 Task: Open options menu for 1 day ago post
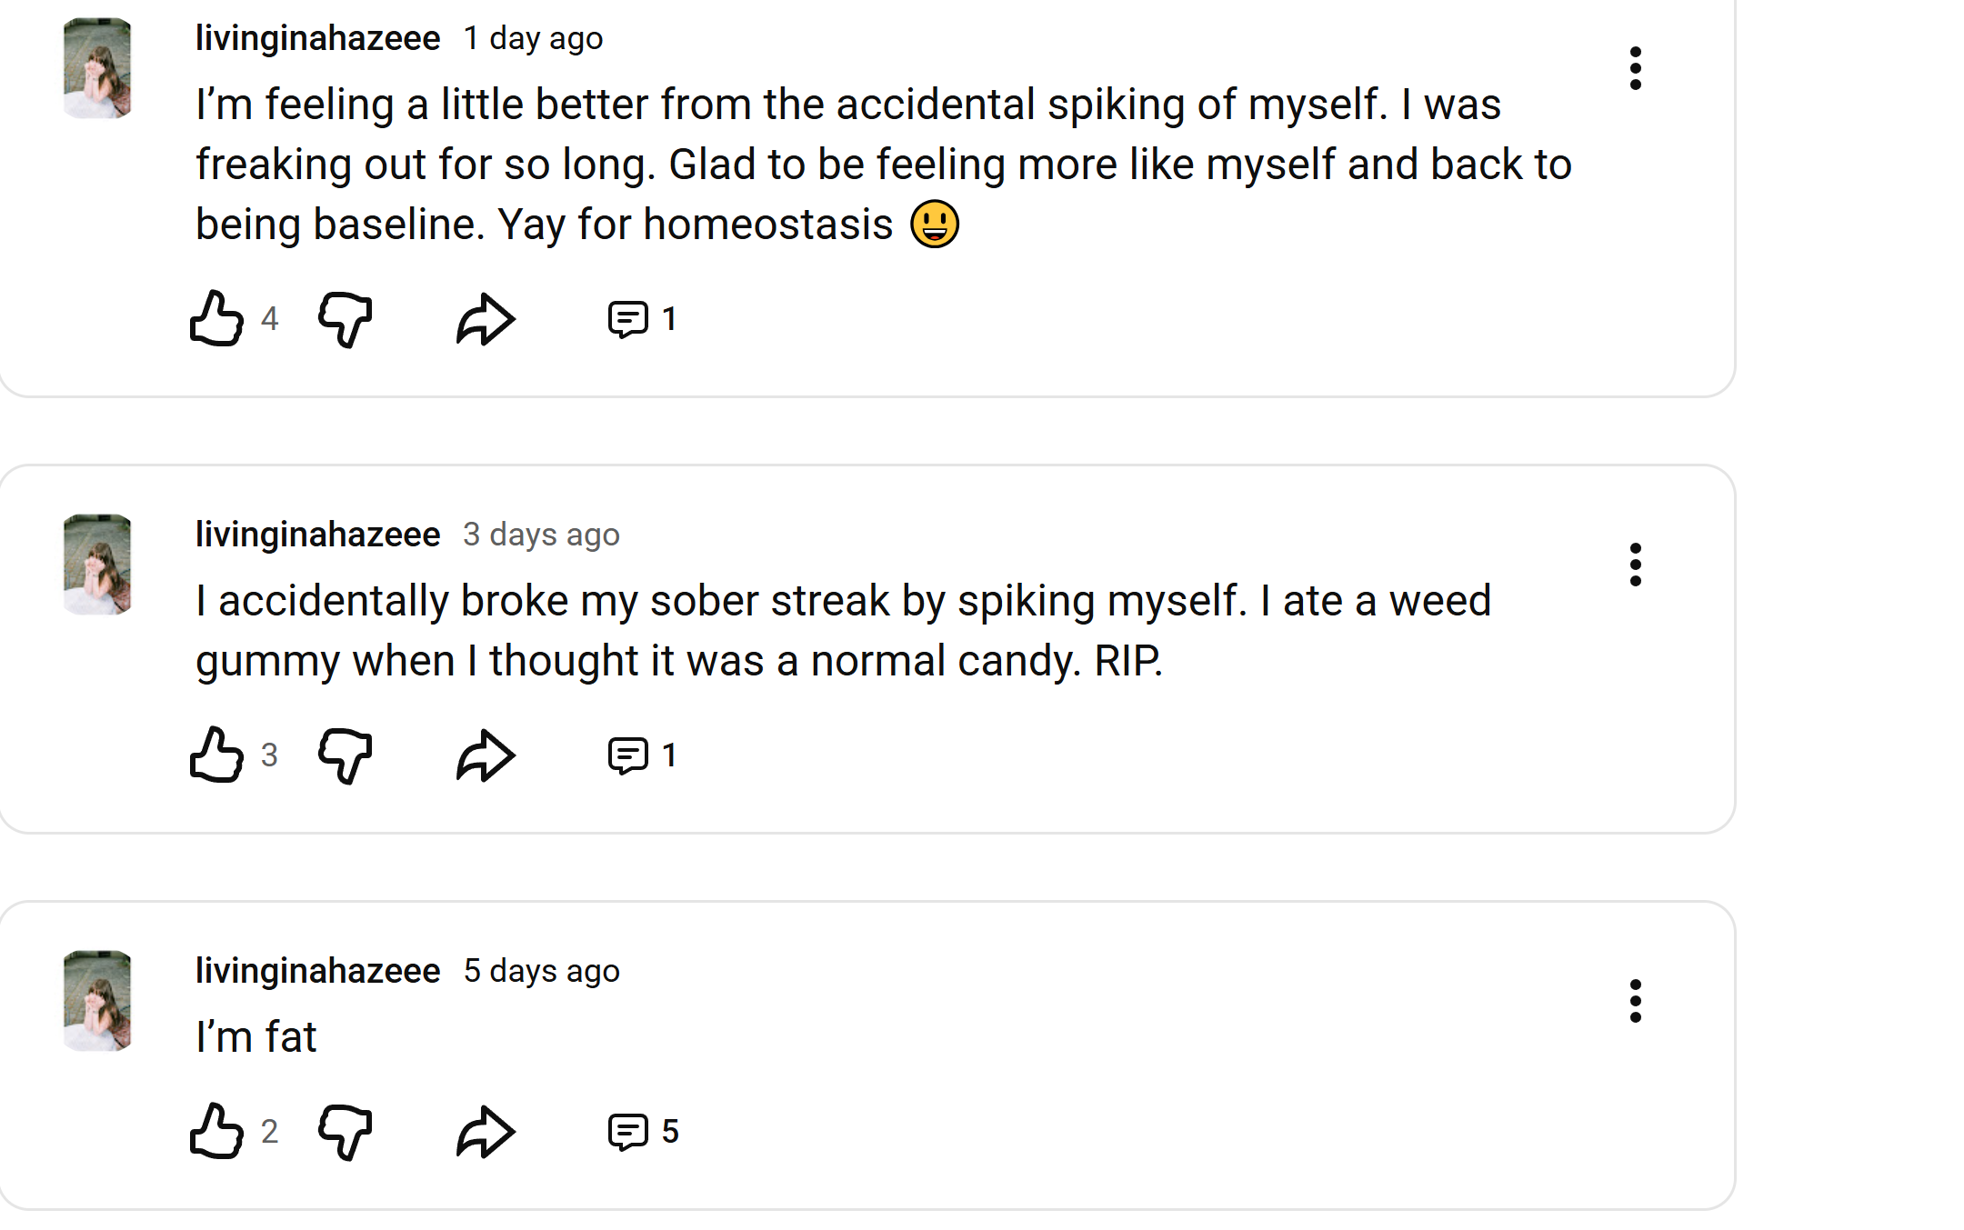[1635, 68]
